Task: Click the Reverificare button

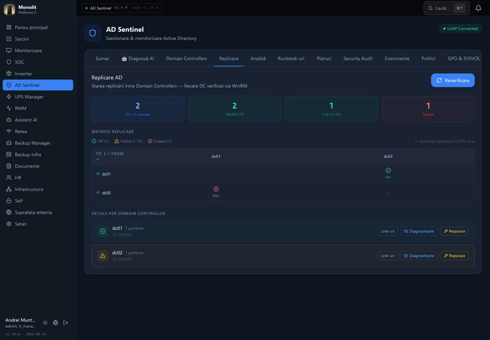Action: pos(452,80)
